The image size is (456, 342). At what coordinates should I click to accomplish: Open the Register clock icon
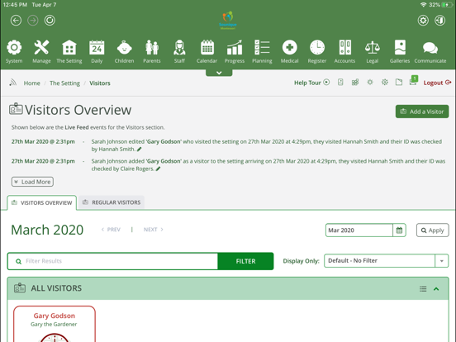317,48
